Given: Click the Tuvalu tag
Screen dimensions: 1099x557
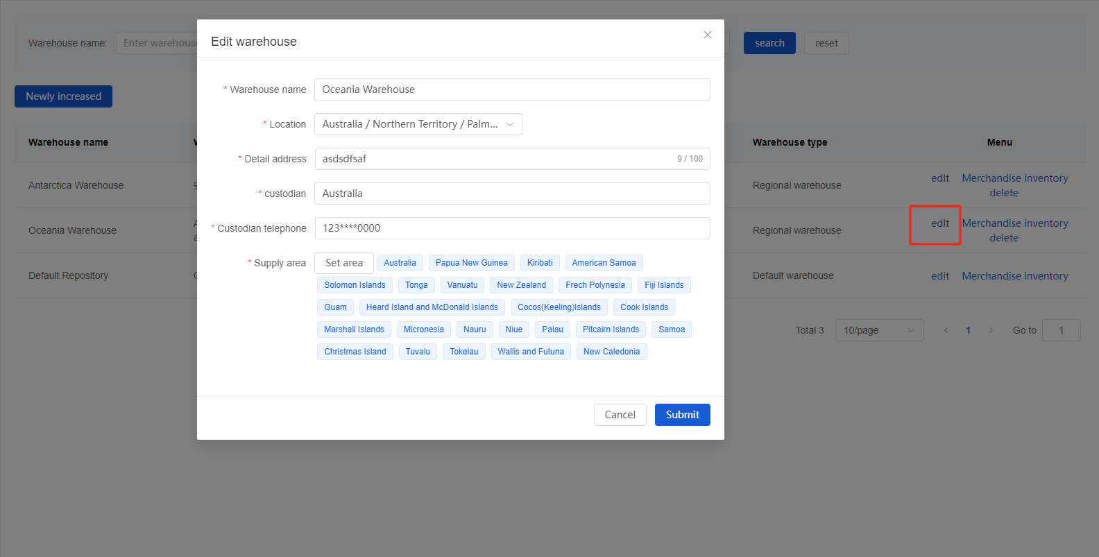Looking at the screenshot, I should [418, 352].
